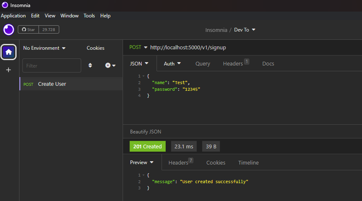Focus the Filter input field

(52, 65)
